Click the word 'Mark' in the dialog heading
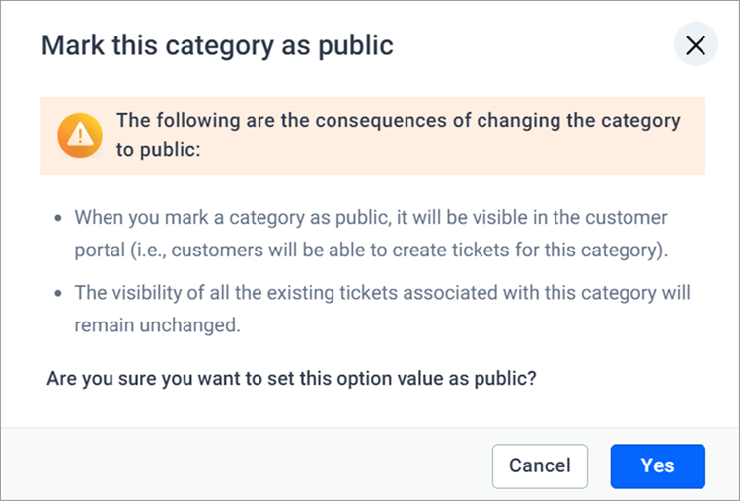This screenshot has width=740, height=501. click(x=73, y=45)
